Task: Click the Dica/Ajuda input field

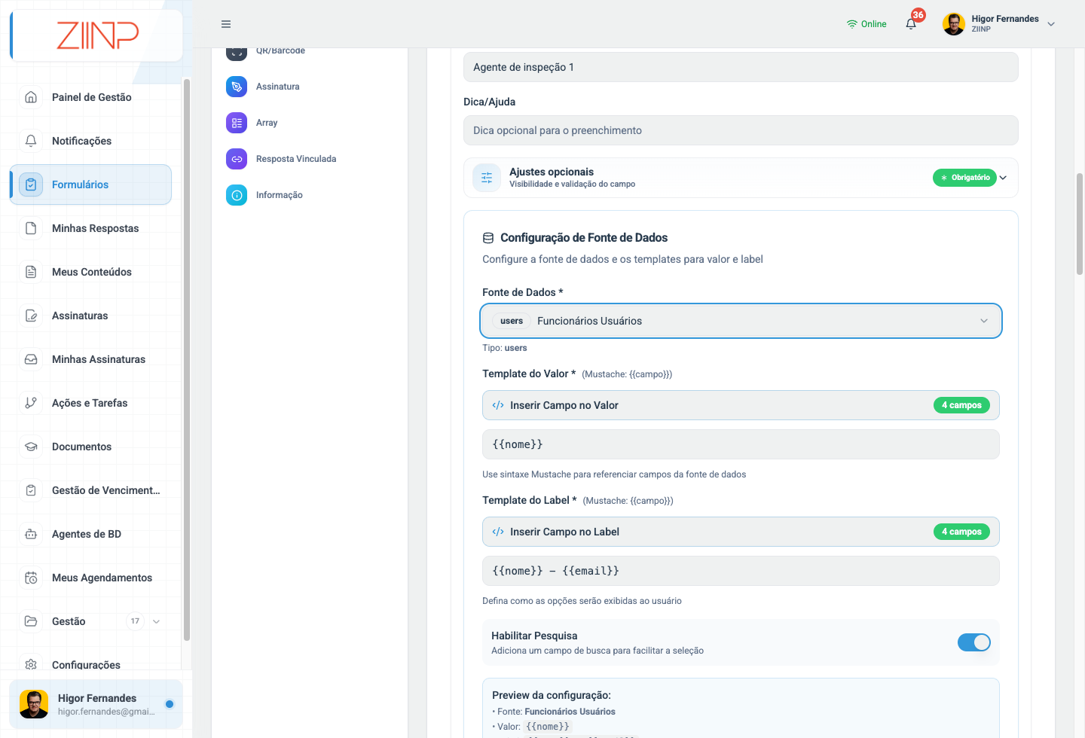Action: point(741,130)
